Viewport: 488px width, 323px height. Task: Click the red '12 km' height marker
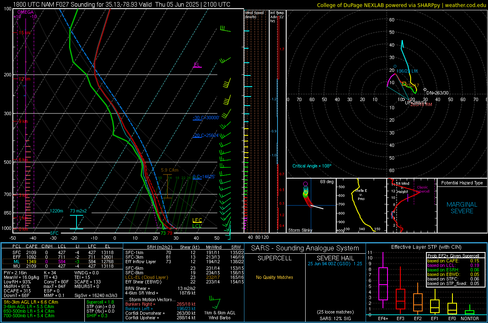(x=25, y=79)
